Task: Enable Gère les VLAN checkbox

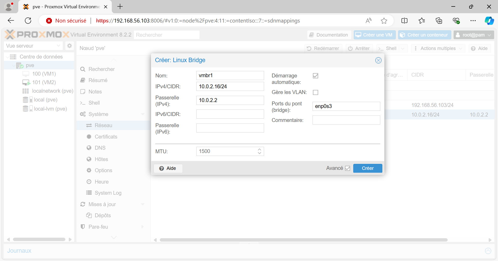Action: (315, 92)
